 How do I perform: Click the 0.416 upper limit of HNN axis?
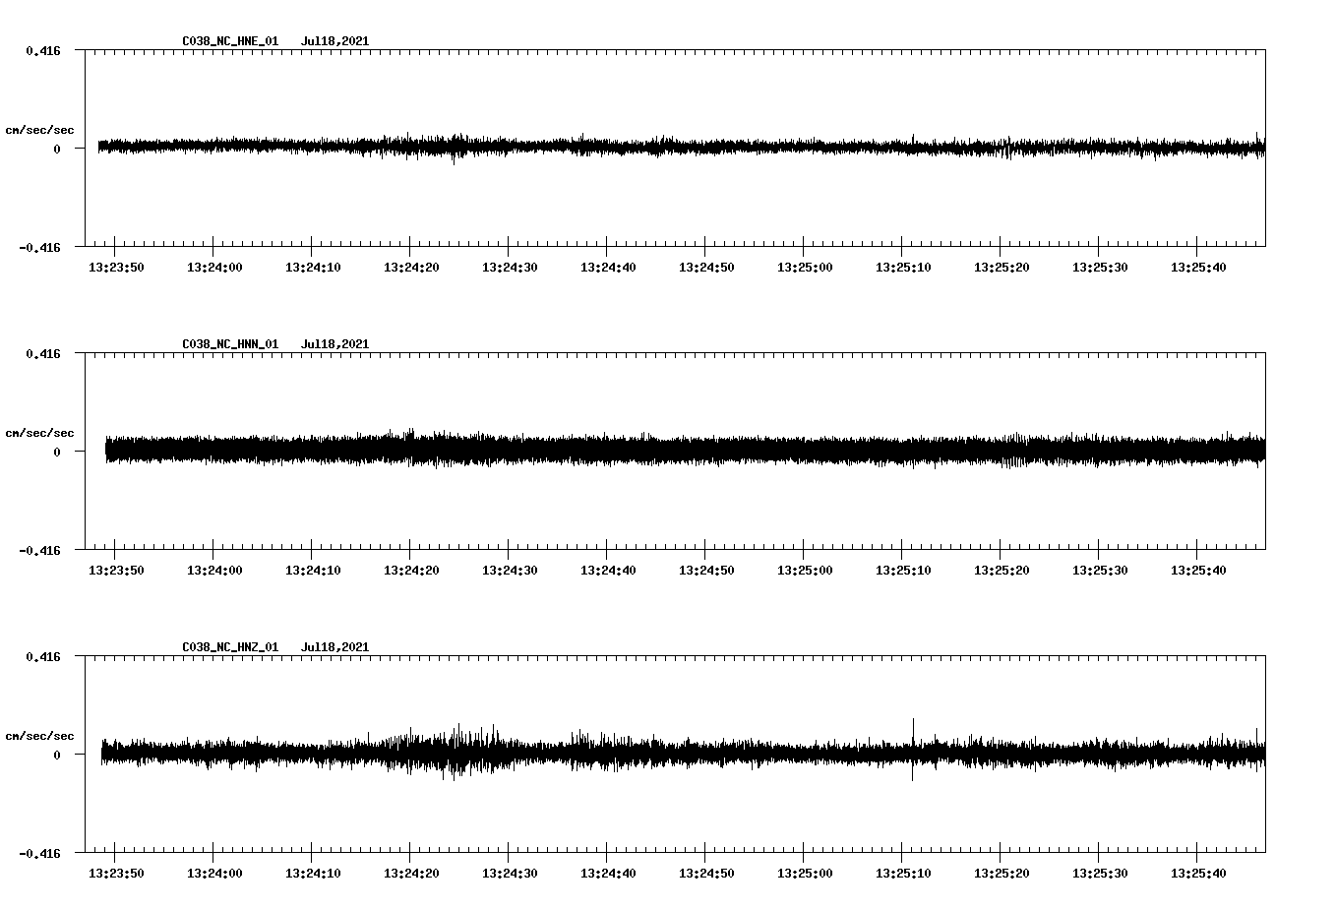coord(43,353)
